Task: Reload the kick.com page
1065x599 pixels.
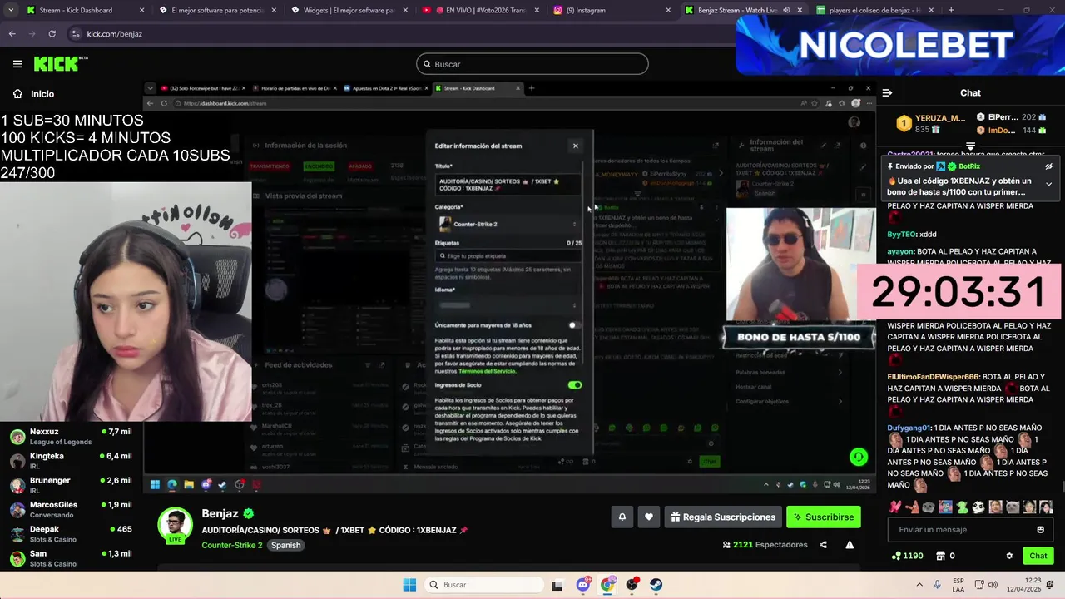Action: click(52, 34)
